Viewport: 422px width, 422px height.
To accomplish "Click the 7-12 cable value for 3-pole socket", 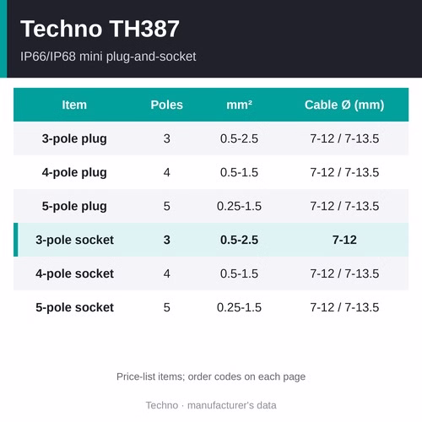I will coord(344,240).
